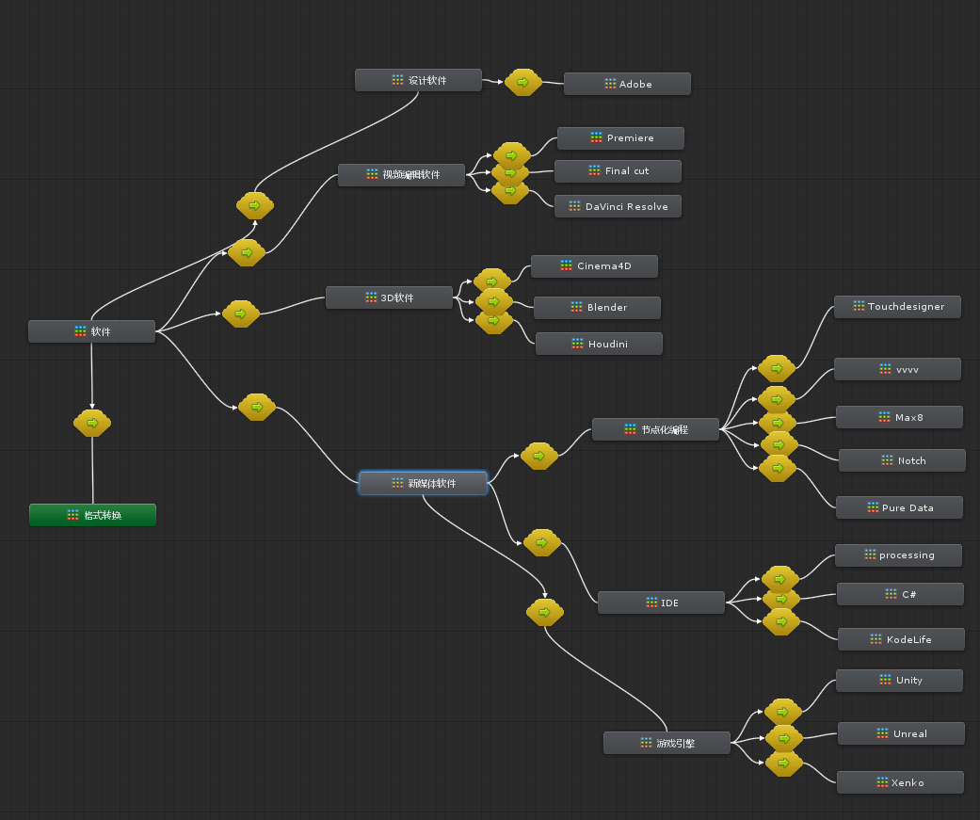Click the yellow arrow connector connecting to Unreal
This screenshot has height=820, width=980.
pos(784,738)
